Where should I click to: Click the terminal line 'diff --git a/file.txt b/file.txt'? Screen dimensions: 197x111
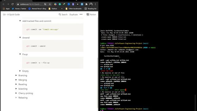pyautogui.click(x=115, y=60)
